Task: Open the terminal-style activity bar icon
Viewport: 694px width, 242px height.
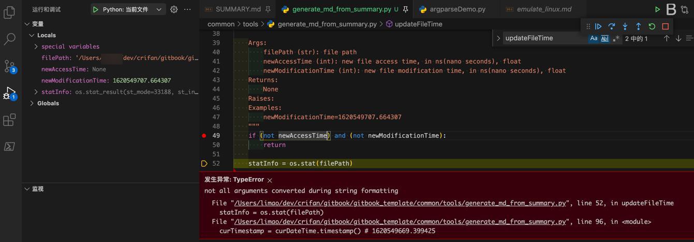Action: coord(9,147)
